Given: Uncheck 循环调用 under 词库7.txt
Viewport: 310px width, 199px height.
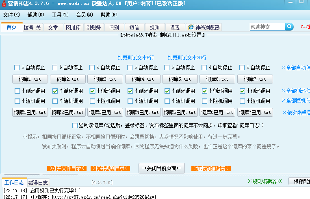Looking at the screenshot, I should (x=243, y=91).
